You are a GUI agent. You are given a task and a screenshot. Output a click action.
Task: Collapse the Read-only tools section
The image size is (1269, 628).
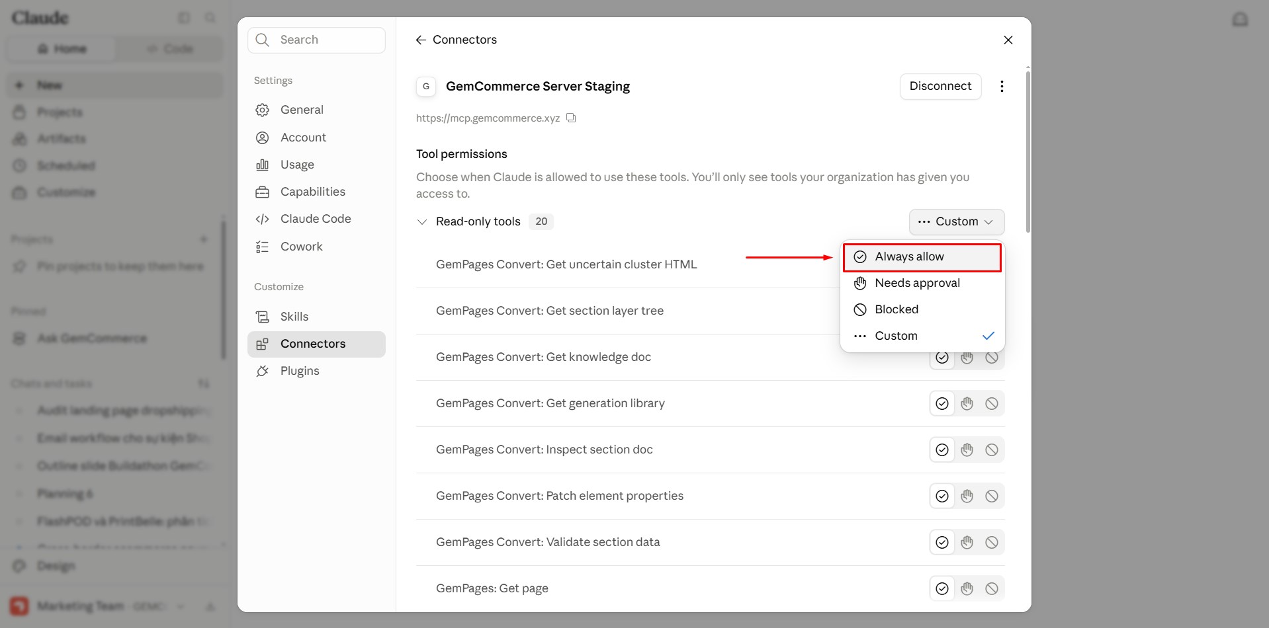pos(422,222)
